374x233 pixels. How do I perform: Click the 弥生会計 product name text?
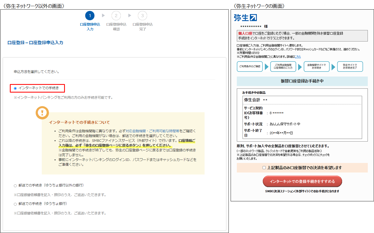252,100
